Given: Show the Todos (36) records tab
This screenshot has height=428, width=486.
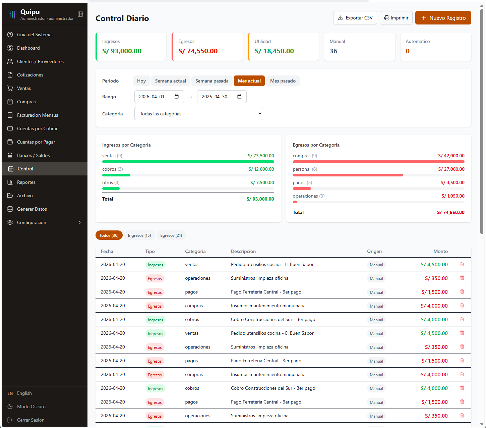Looking at the screenshot, I should pyautogui.click(x=109, y=235).
